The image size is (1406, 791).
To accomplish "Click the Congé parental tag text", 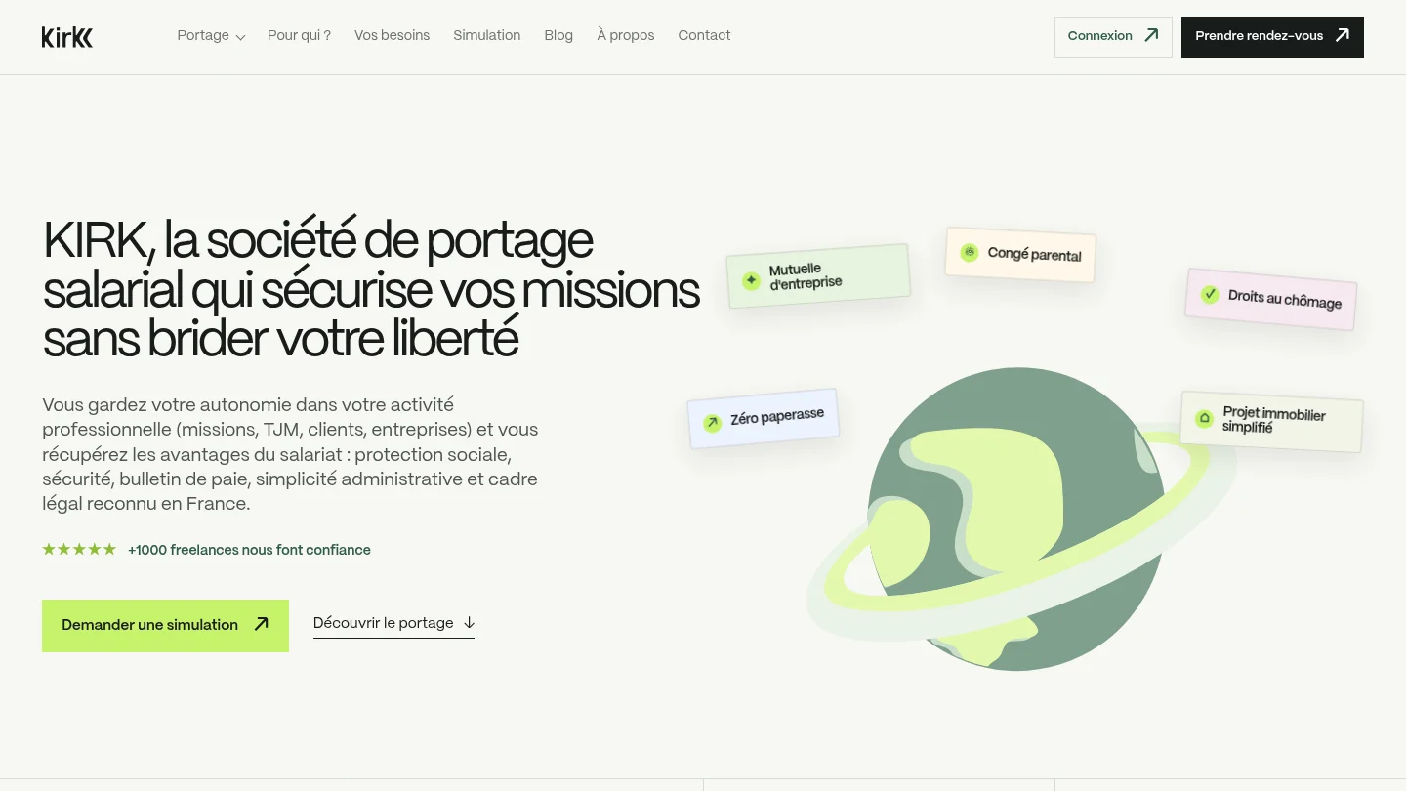I will pyautogui.click(x=1034, y=254).
